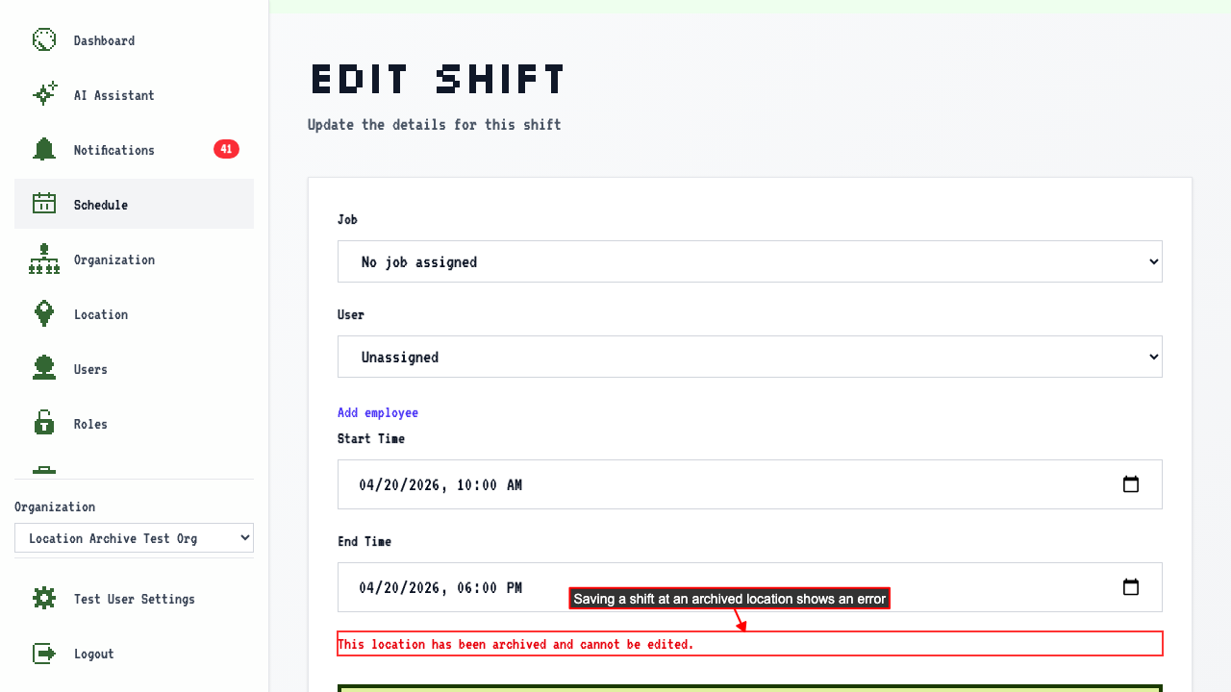The image size is (1231, 692).
Task: Open Start Time calendar picker icon
Action: tap(1131, 484)
